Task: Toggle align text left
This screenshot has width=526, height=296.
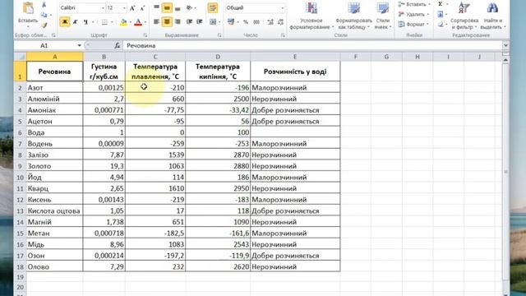Action: tap(157, 22)
